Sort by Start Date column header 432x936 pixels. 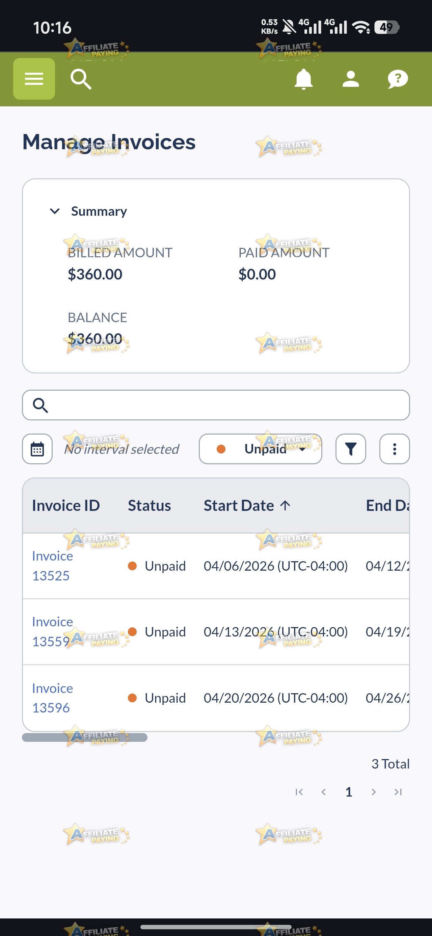click(247, 505)
